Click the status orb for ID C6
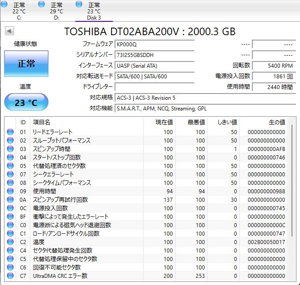Image resolution: width=300 pixels, height=285 pixels. tap(10, 267)
